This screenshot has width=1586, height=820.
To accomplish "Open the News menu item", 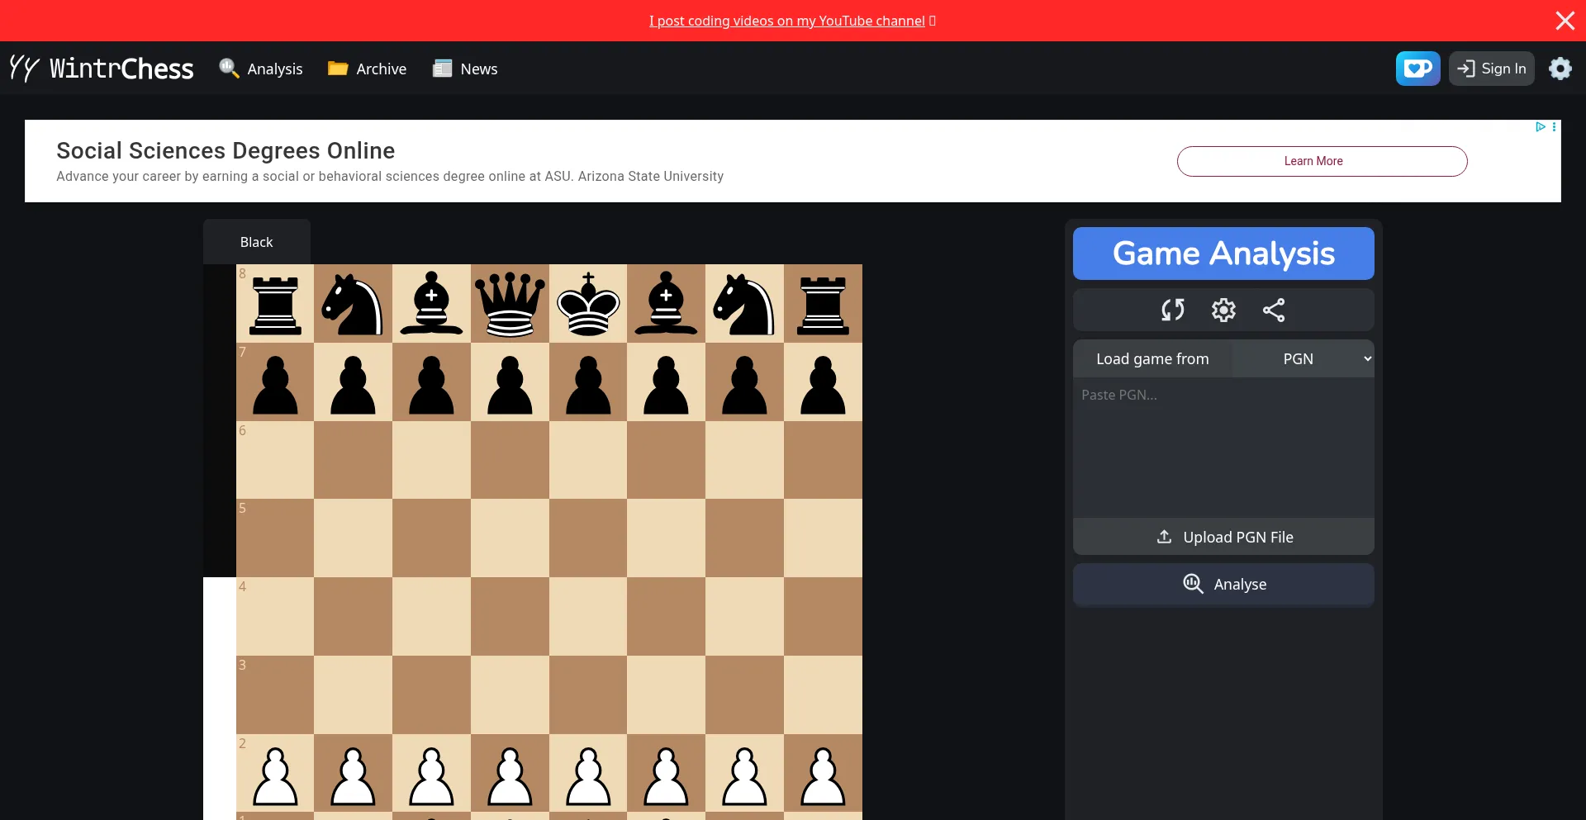I will tap(465, 69).
